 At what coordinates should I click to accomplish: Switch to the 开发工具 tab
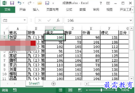[125, 10]
